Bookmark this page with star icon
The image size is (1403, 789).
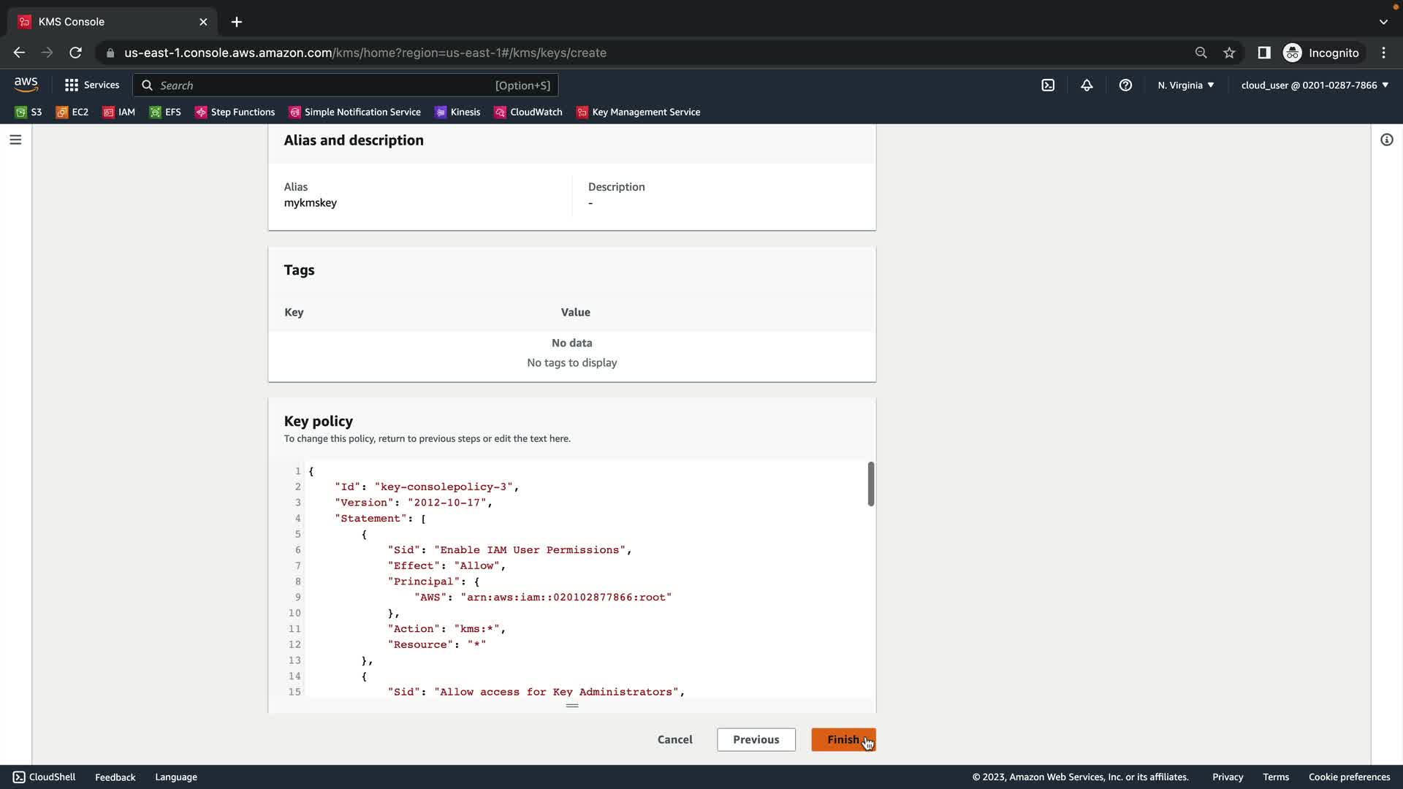click(1229, 53)
